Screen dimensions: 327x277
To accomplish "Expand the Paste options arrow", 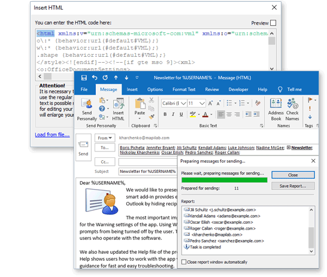I will [140, 118].
